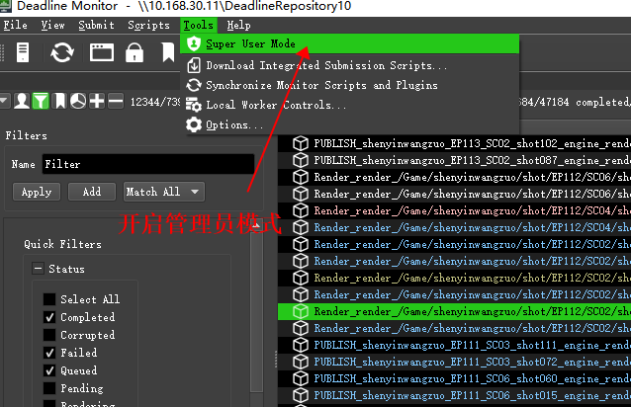Collapse the Status quick filter group

[38, 269]
